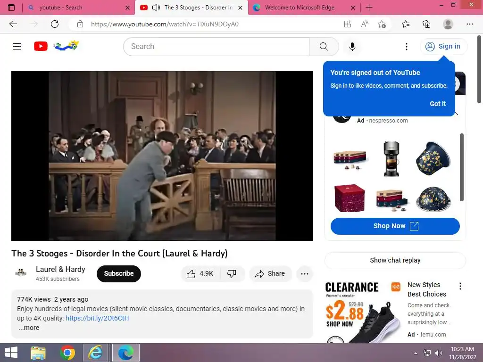
Task: Launch Internet Explorer from taskbar
Action: [x=95, y=353]
